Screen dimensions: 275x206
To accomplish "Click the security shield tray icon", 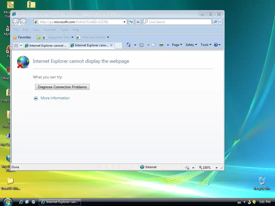I will tap(254, 202).
